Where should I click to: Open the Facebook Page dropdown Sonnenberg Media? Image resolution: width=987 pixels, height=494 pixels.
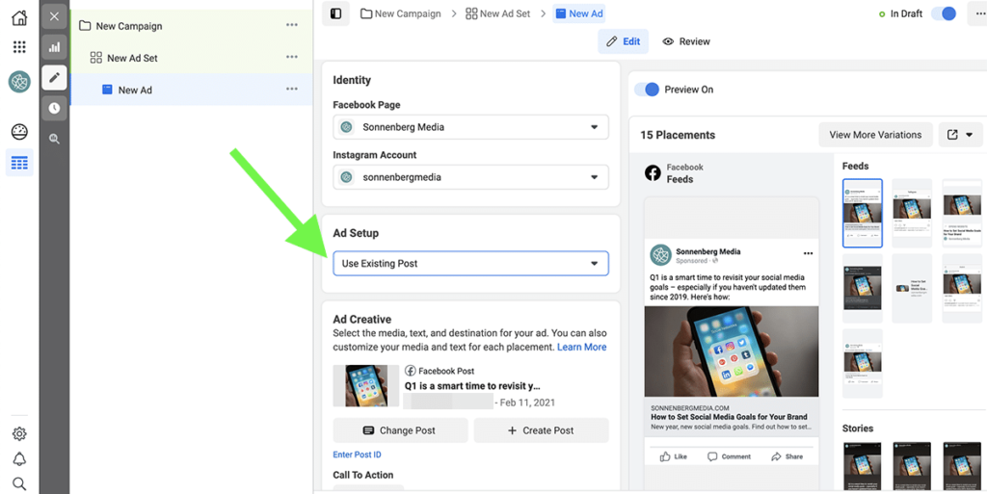coord(470,127)
